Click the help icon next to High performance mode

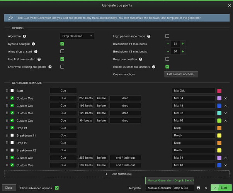149,36
